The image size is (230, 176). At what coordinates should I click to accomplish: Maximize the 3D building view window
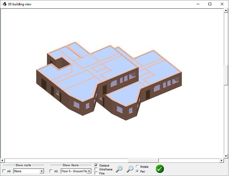point(210,4)
